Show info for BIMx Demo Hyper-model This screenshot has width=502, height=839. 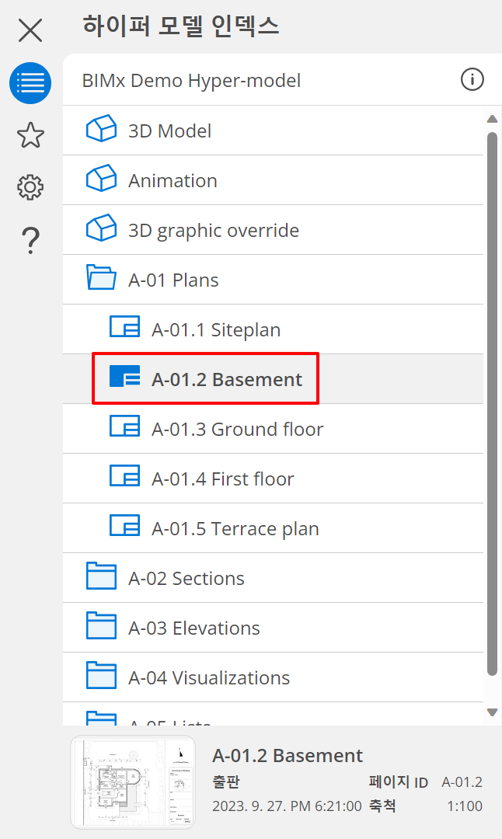tap(472, 79)
